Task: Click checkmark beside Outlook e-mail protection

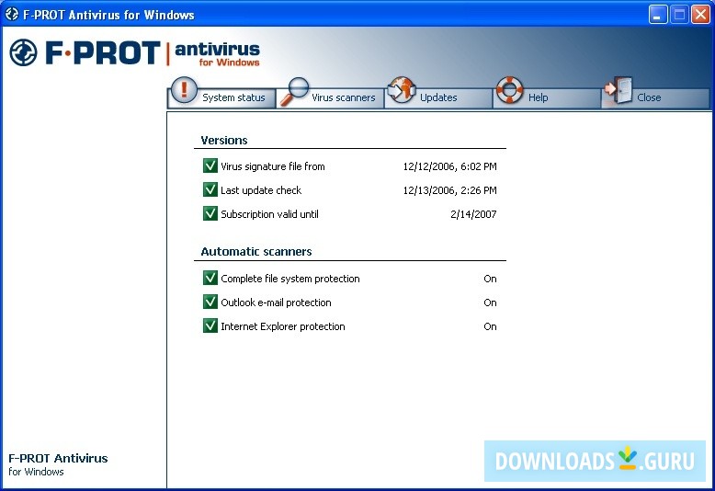Action: pos(210,302)
